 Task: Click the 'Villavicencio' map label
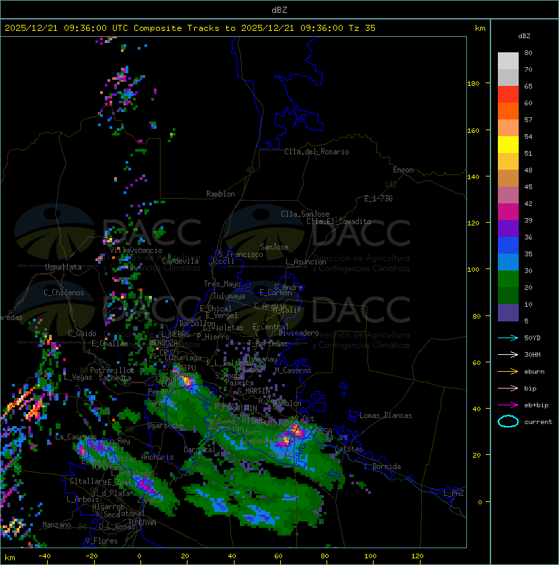pos(136,250)
